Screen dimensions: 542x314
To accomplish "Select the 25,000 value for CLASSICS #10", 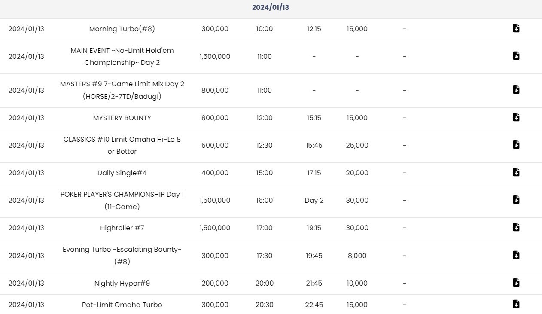I will 357,145.
